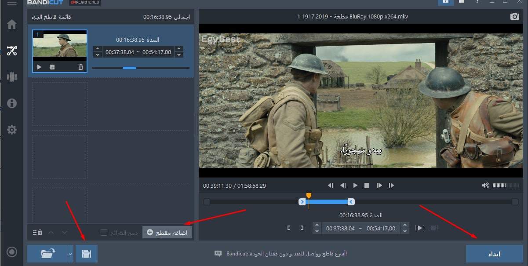Move the segment down in the list
The height and width of the screenshot is (266, 528).
coord(65,232)
